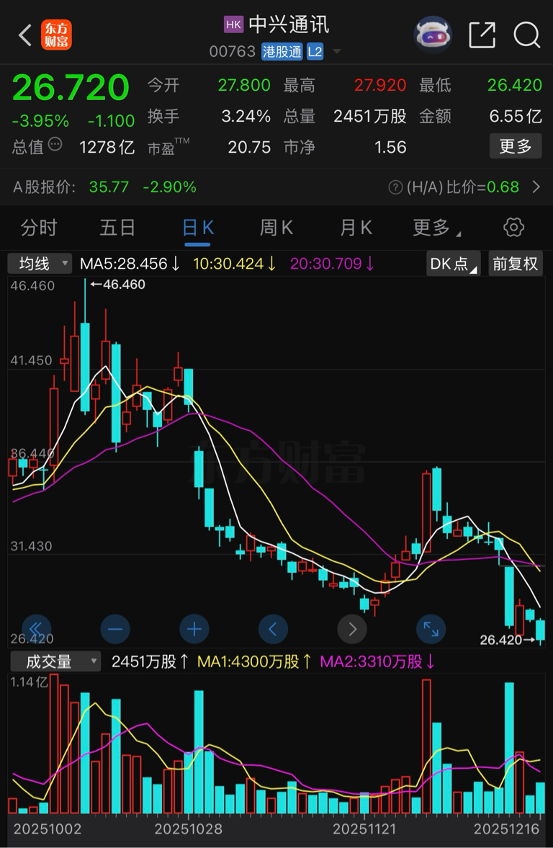Viewport: 553px width, 848px height.
Task: Tap the 31.430 price axis label
Action: 32,546
